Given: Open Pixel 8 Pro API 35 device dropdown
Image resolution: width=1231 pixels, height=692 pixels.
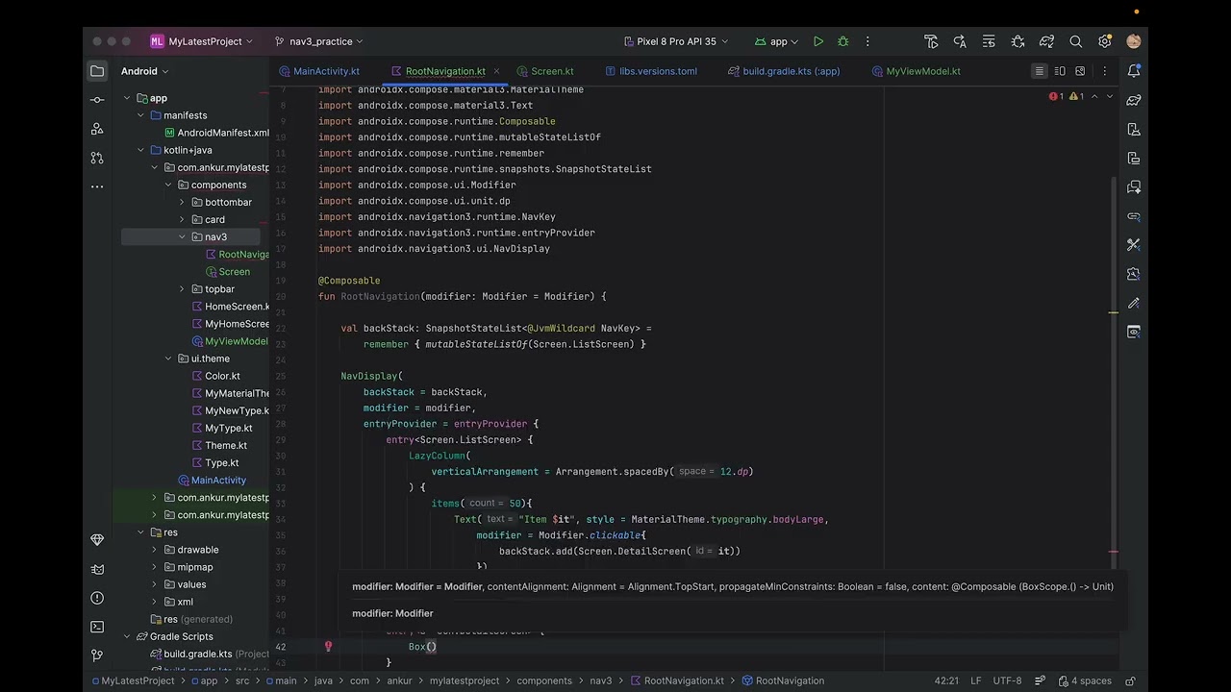Looking at the screenshot, I should coord(676,41).
